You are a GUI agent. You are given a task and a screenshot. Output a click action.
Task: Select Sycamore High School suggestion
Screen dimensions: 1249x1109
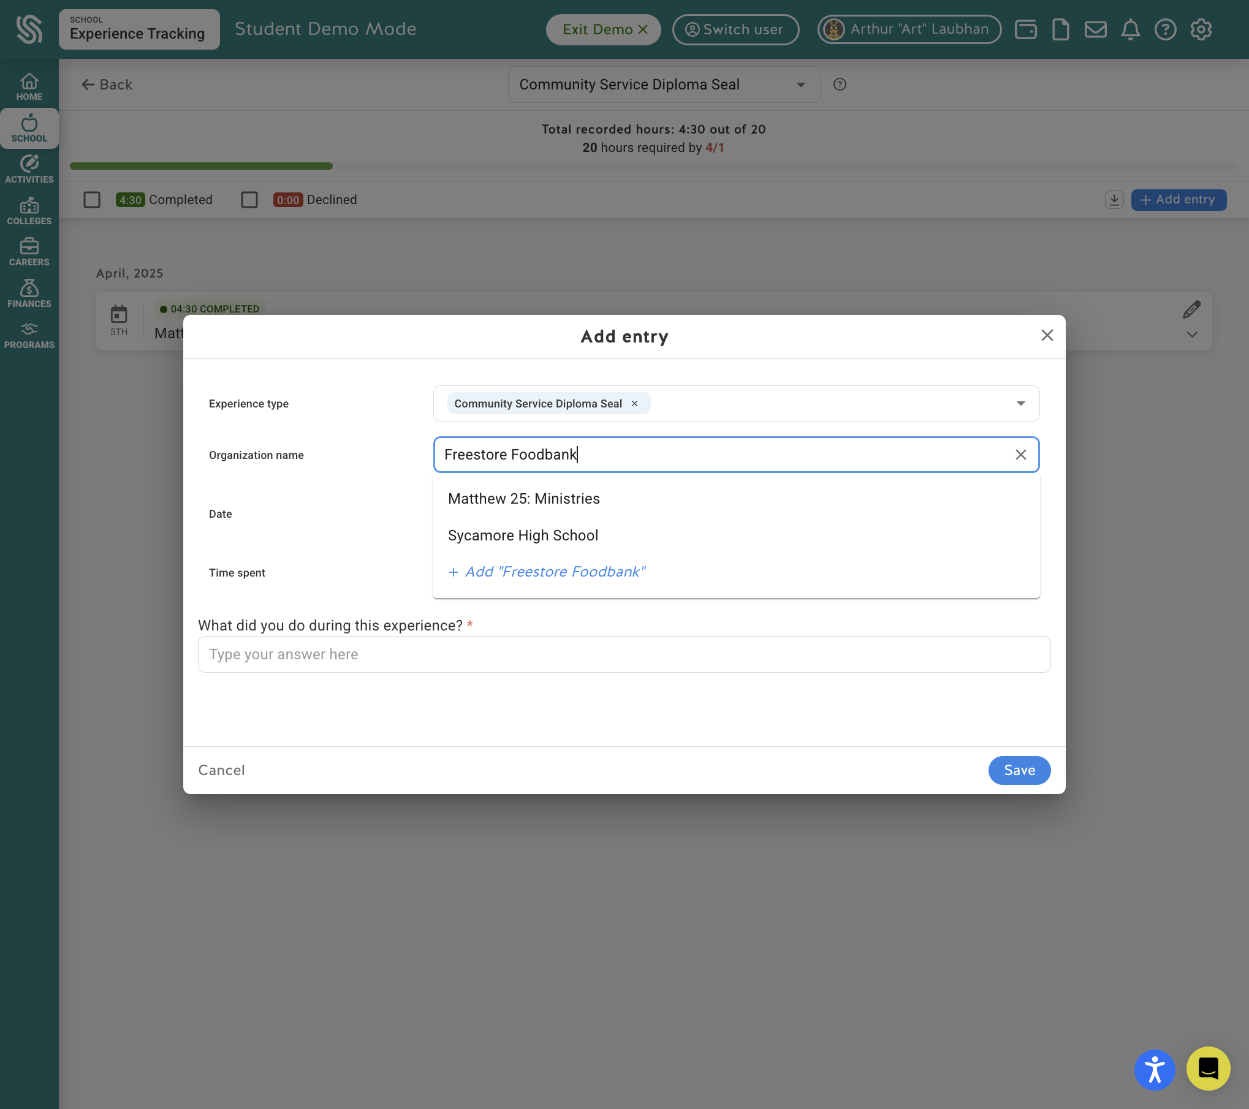point(736,536)
